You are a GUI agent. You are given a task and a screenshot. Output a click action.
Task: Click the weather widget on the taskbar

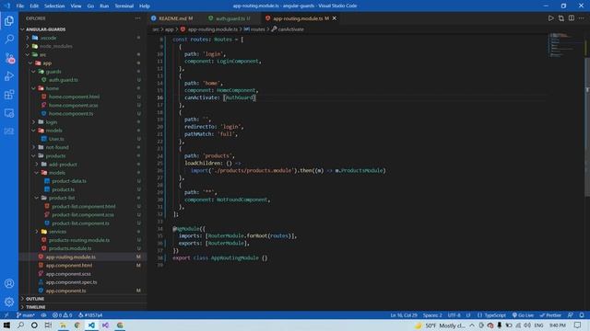[x=440, y=325]
